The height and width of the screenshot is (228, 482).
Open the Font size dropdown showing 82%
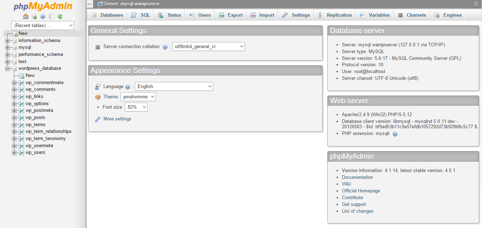136,107
